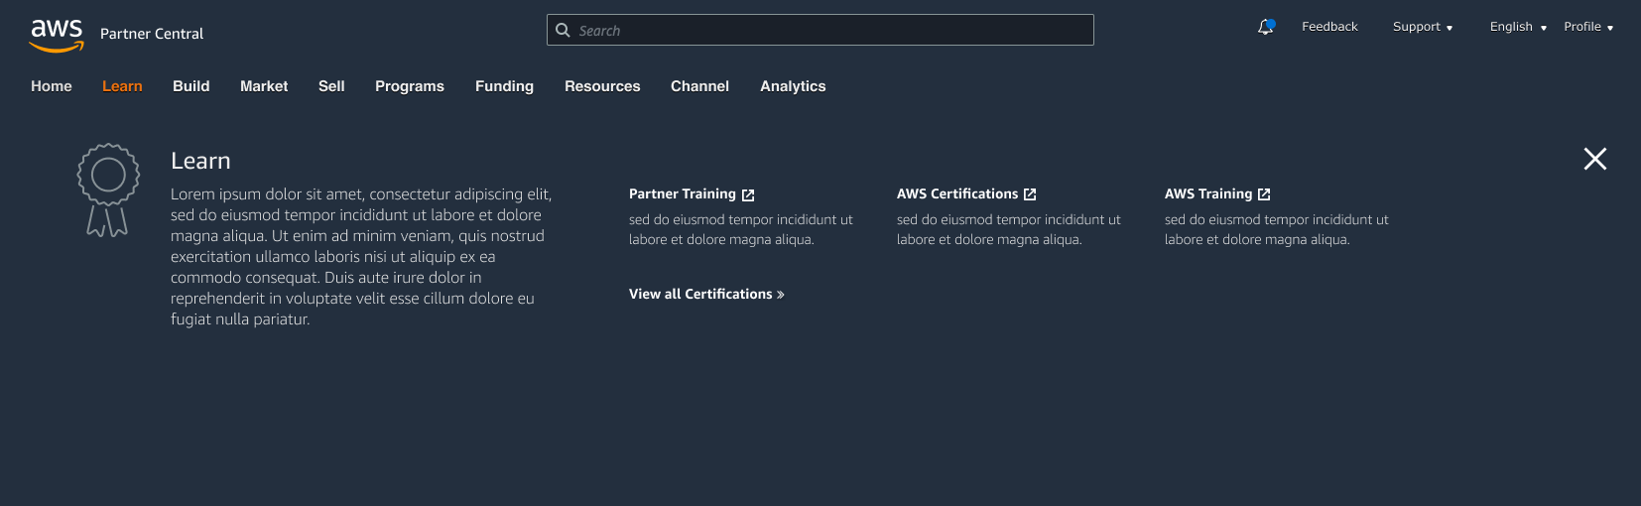Focus the Search input field
The width and height of the screenshot is (1641, 506).
click(820, 30)
